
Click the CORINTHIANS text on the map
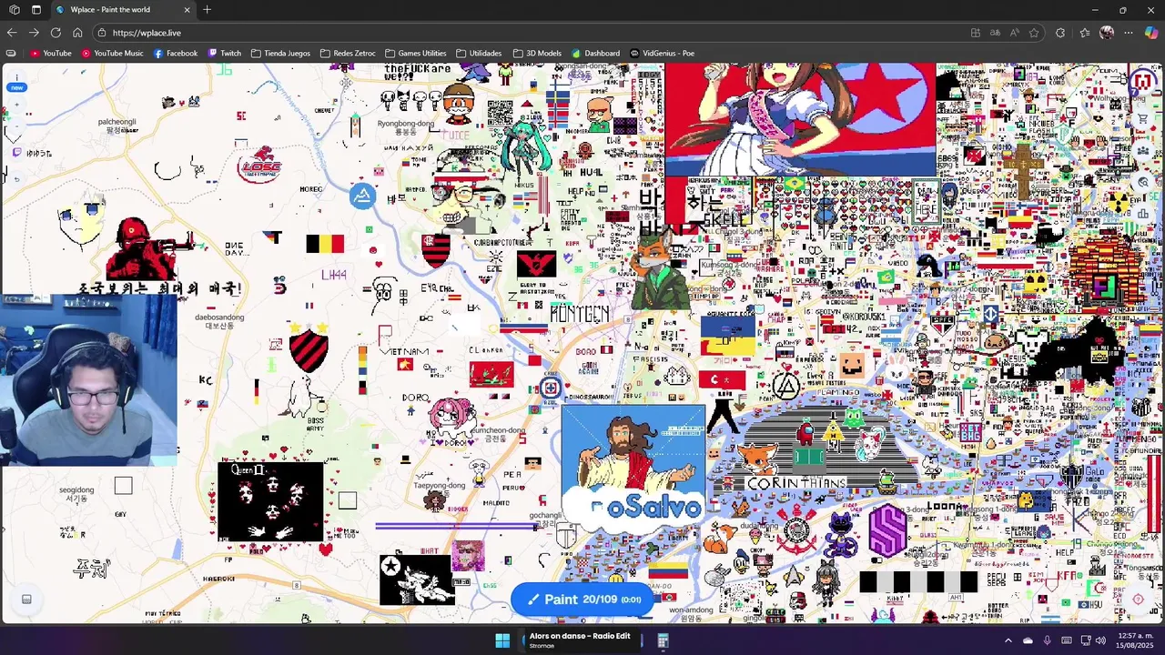coord(795,484)
